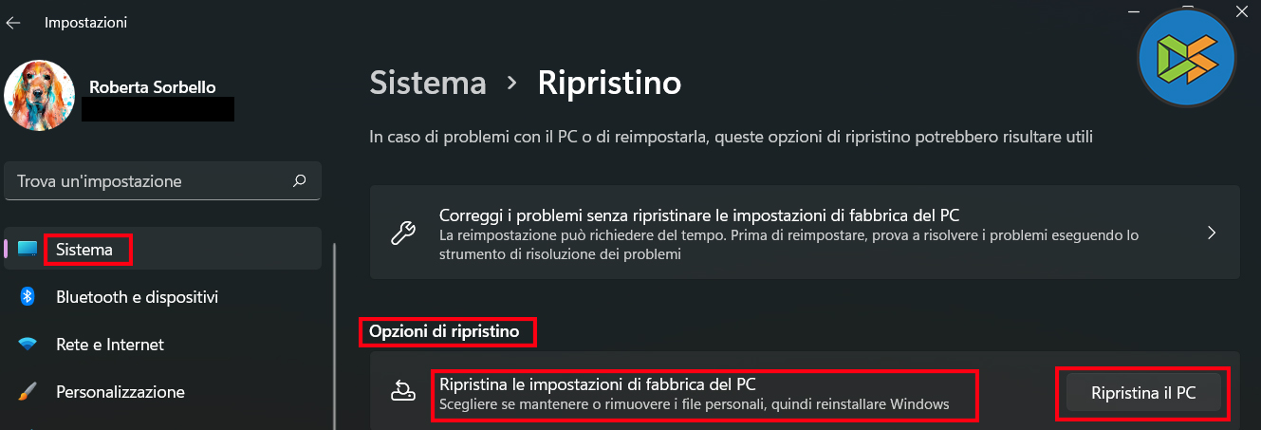Screen dimensions: 1261x430
Task: Click the back arrow next to Impostazioni
Action: [x=13, y=23]
